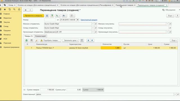Click the Back arrow navigation button
The width and height of the screenshot is (180, 101).
click(26, 10)
